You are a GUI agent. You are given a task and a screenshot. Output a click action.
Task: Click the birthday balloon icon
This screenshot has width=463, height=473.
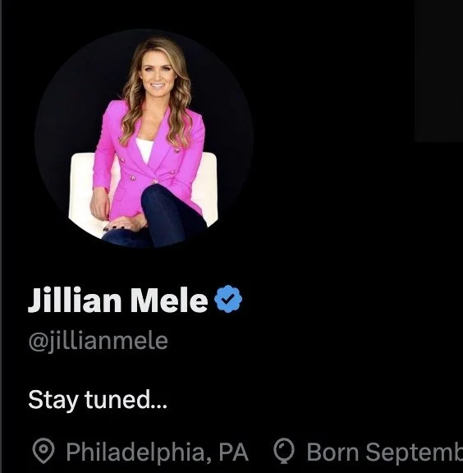coord(284,451)
